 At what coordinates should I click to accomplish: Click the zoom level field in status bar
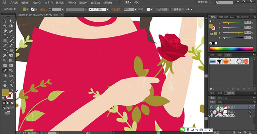[x=32, y=133]
